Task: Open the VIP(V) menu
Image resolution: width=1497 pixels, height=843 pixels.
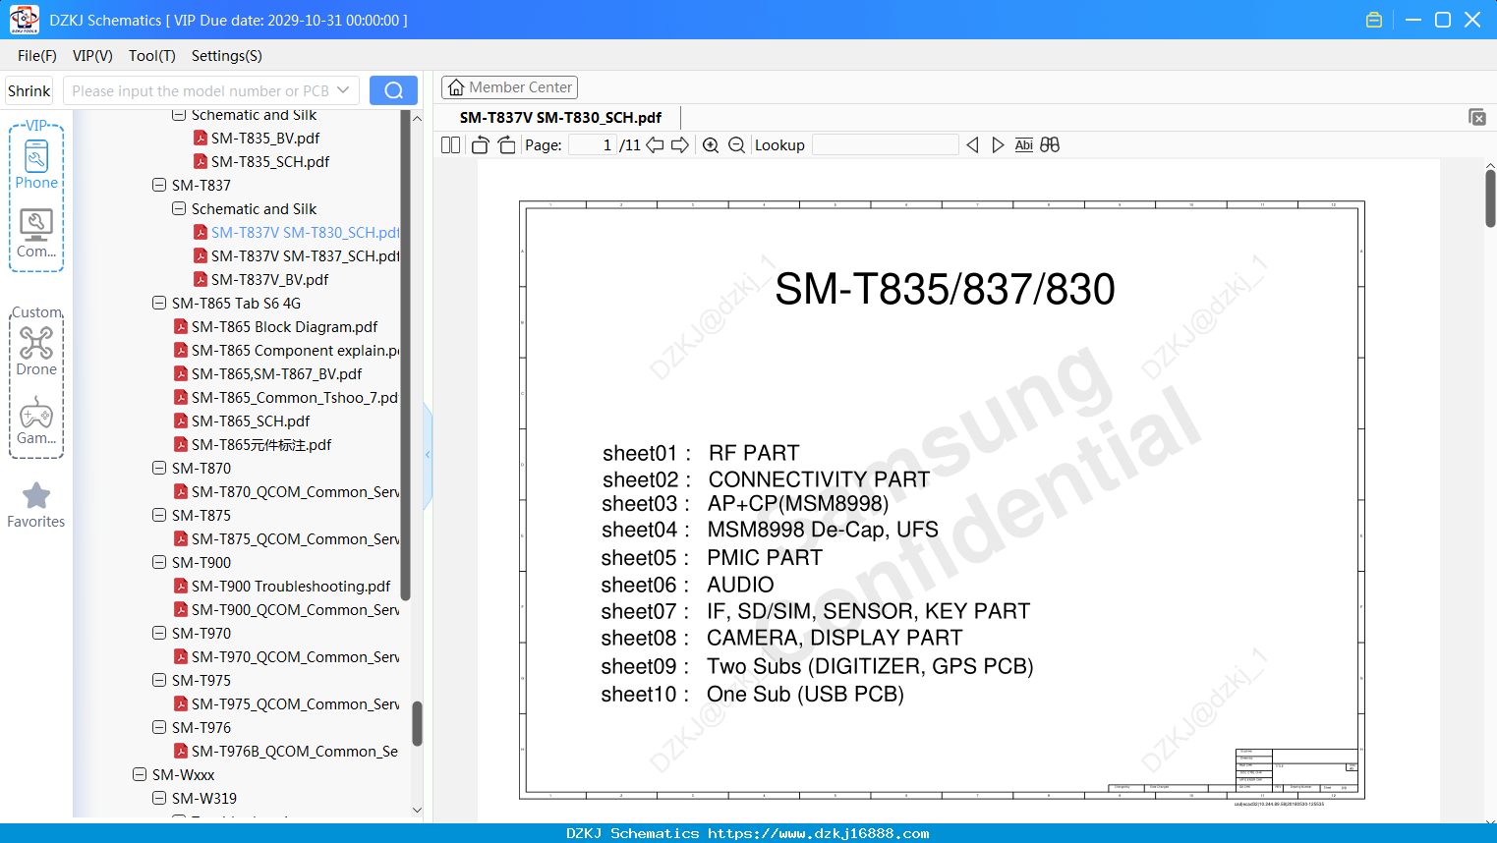Action: pos(92,56)
